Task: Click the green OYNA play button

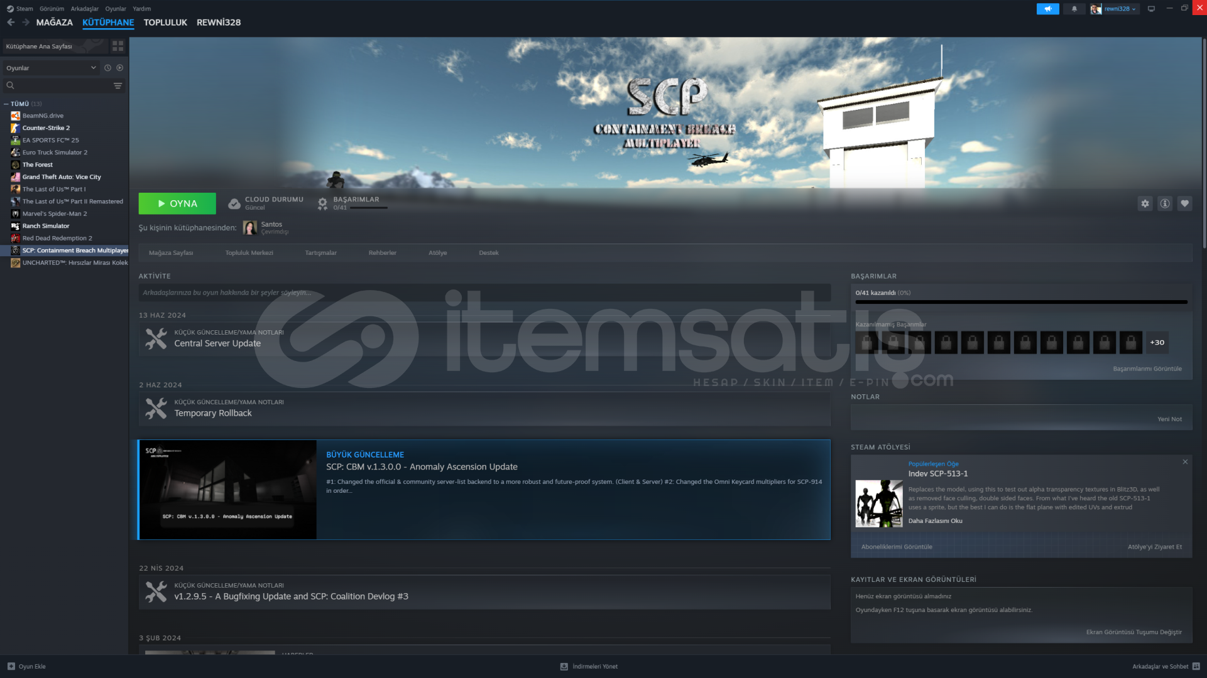Action: 177,203
